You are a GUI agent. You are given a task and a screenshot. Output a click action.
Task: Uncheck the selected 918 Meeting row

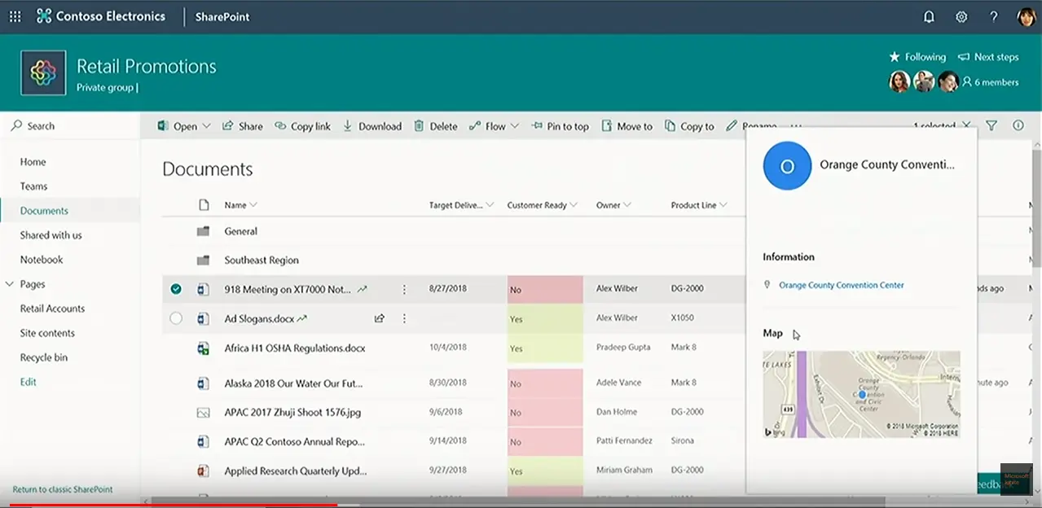[176, 289]
